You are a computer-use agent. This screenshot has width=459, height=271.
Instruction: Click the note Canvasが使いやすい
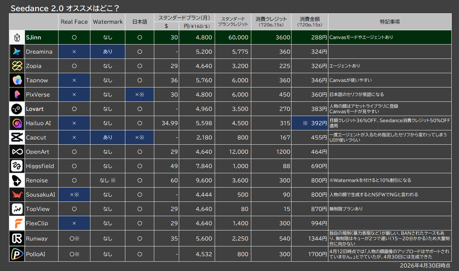click(x=350, y=80)
